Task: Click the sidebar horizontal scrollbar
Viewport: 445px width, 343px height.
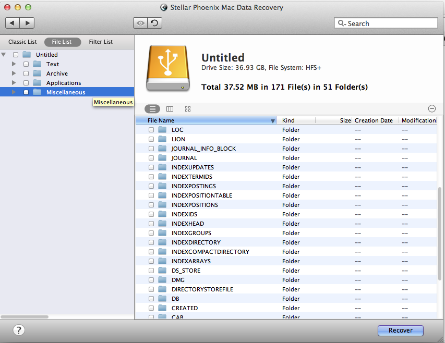Action: [25, 316]
